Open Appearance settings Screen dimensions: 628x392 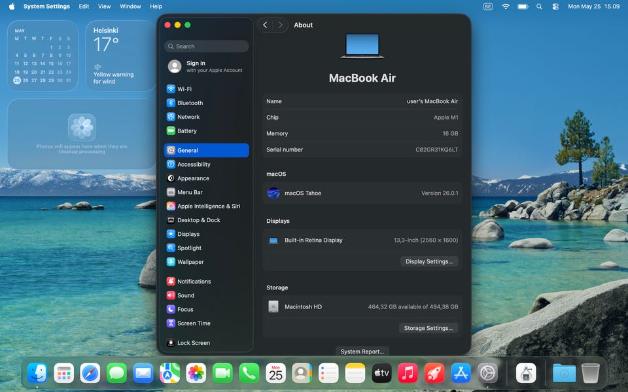coord(206,178)
